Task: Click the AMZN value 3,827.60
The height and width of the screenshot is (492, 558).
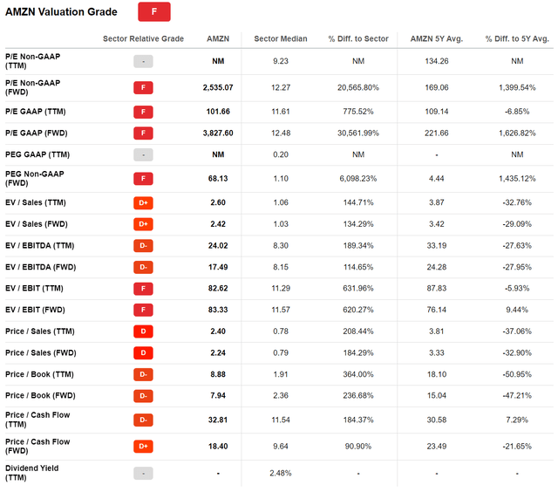Action: click(218, 133)
